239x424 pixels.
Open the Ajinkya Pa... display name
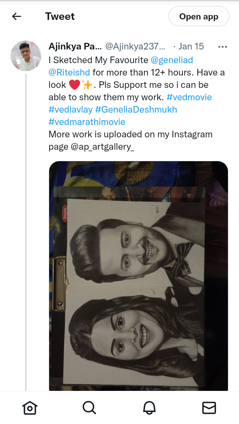tap(75, 46)
